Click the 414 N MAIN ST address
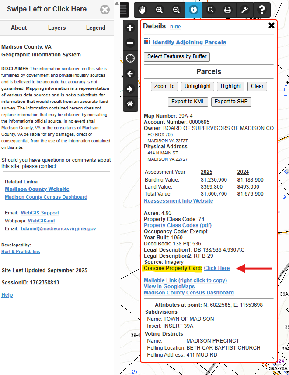The width and height of the screenshot is (289, 375). [163, 153]
